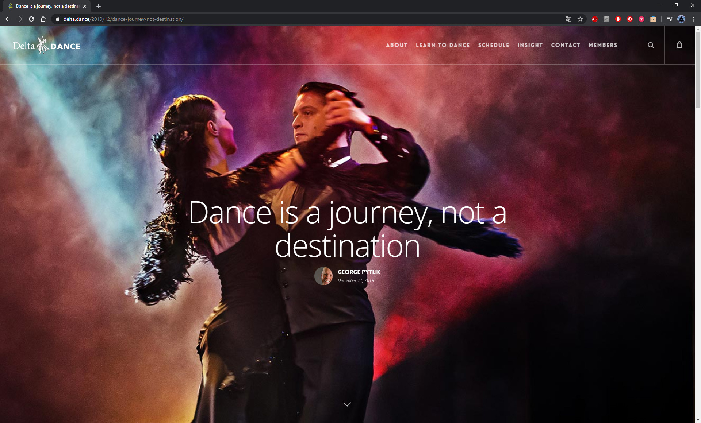This screenshot has width=701, height=423.
Task: Click author name George Pytlik
Action: tap(359, 272)
